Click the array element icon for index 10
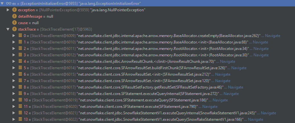The width and height of the screenshot is (295, 123). [20, 100]
